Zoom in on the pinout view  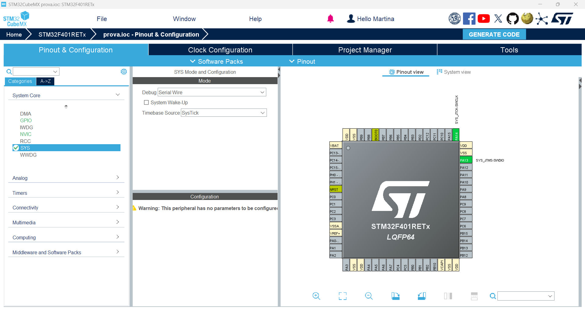[316, 296]
